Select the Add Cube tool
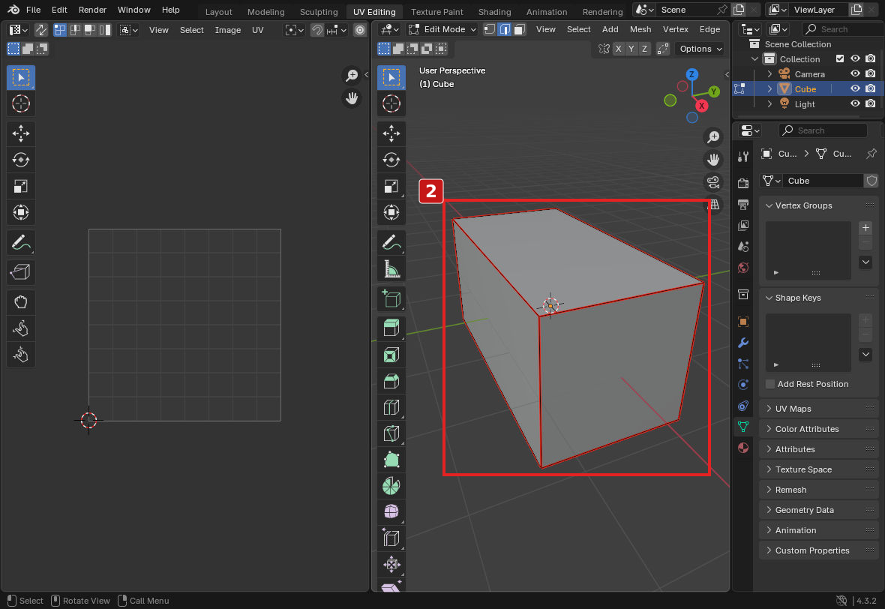This screenshot has width=885, height=609. tap(391, 298)
